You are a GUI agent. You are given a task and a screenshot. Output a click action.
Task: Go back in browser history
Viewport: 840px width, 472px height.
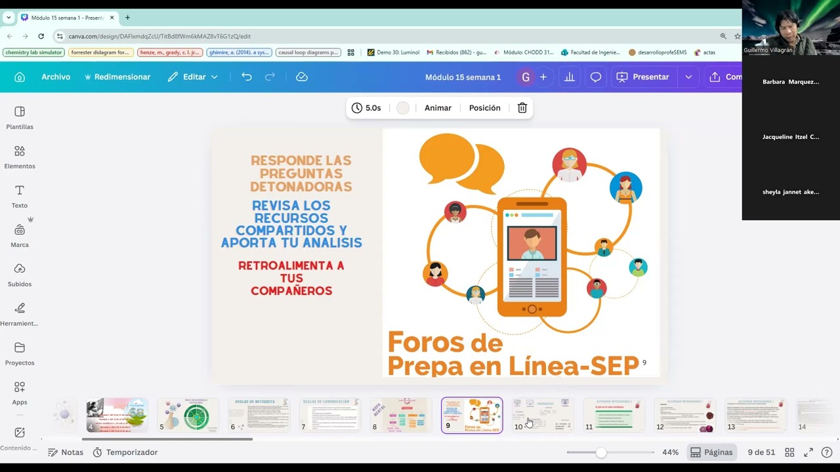click(10, 36)
